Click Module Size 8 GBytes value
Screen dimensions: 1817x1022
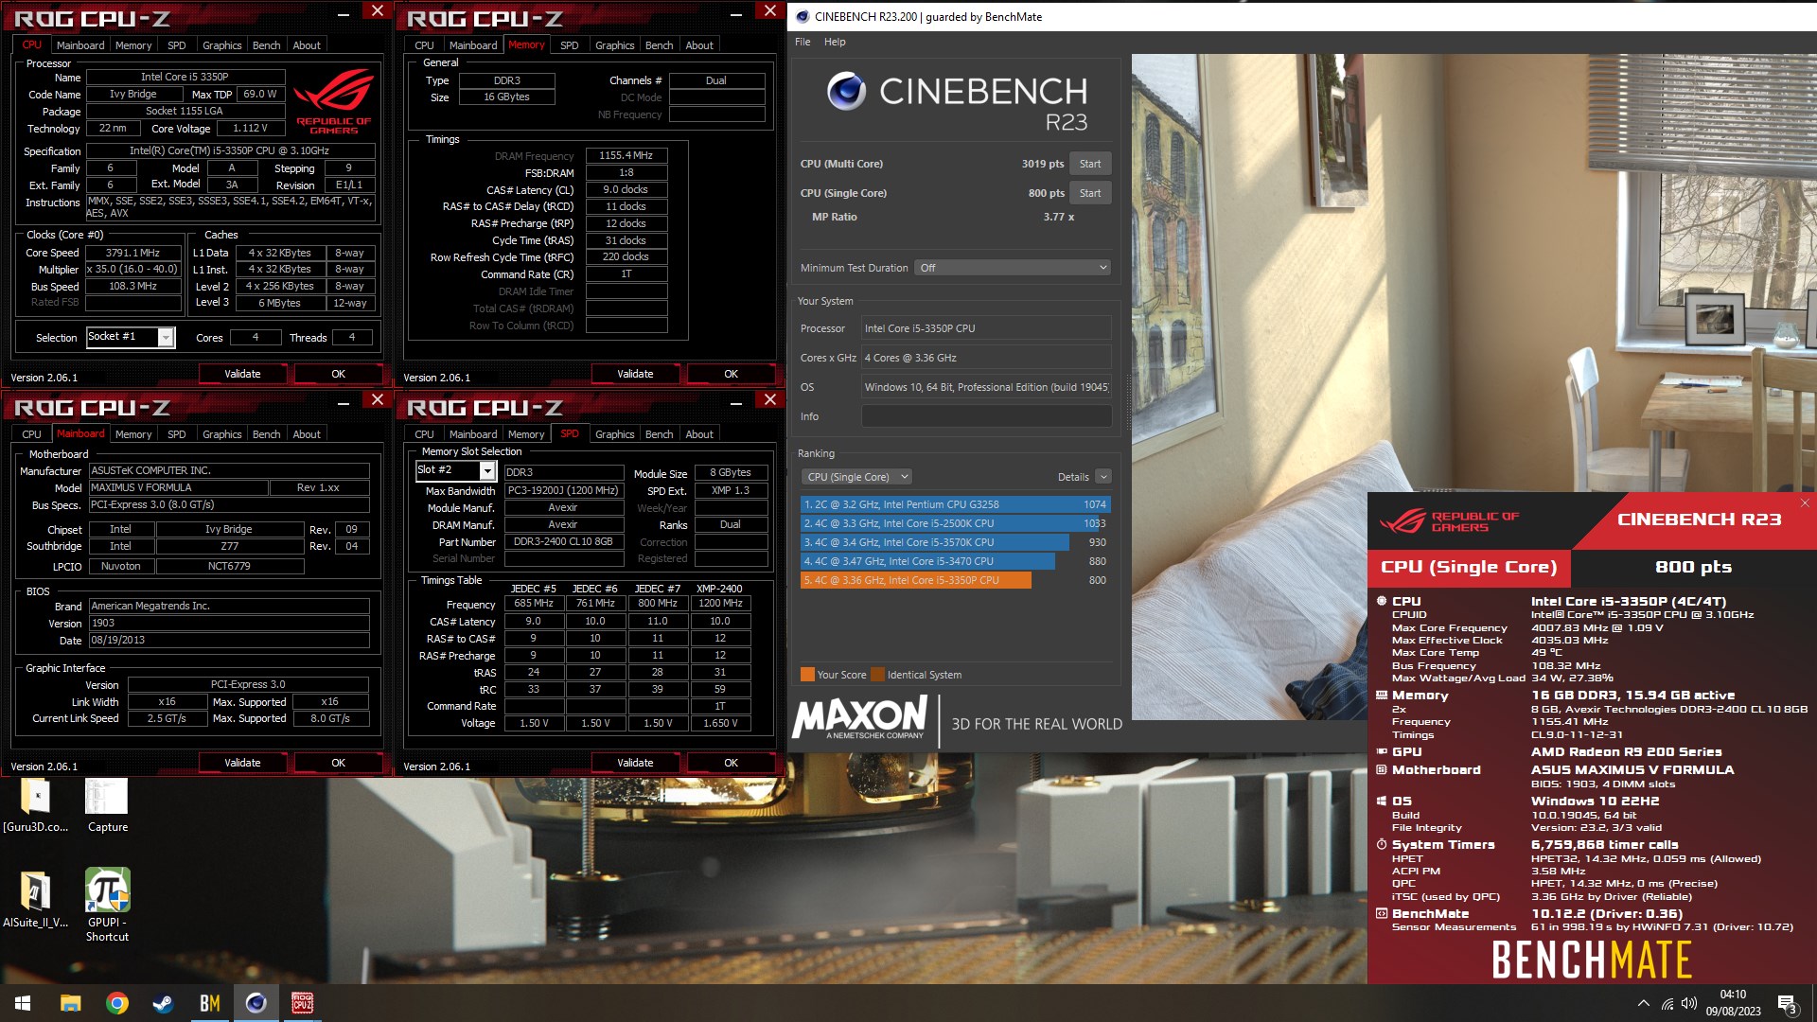(x=731, y=472)
